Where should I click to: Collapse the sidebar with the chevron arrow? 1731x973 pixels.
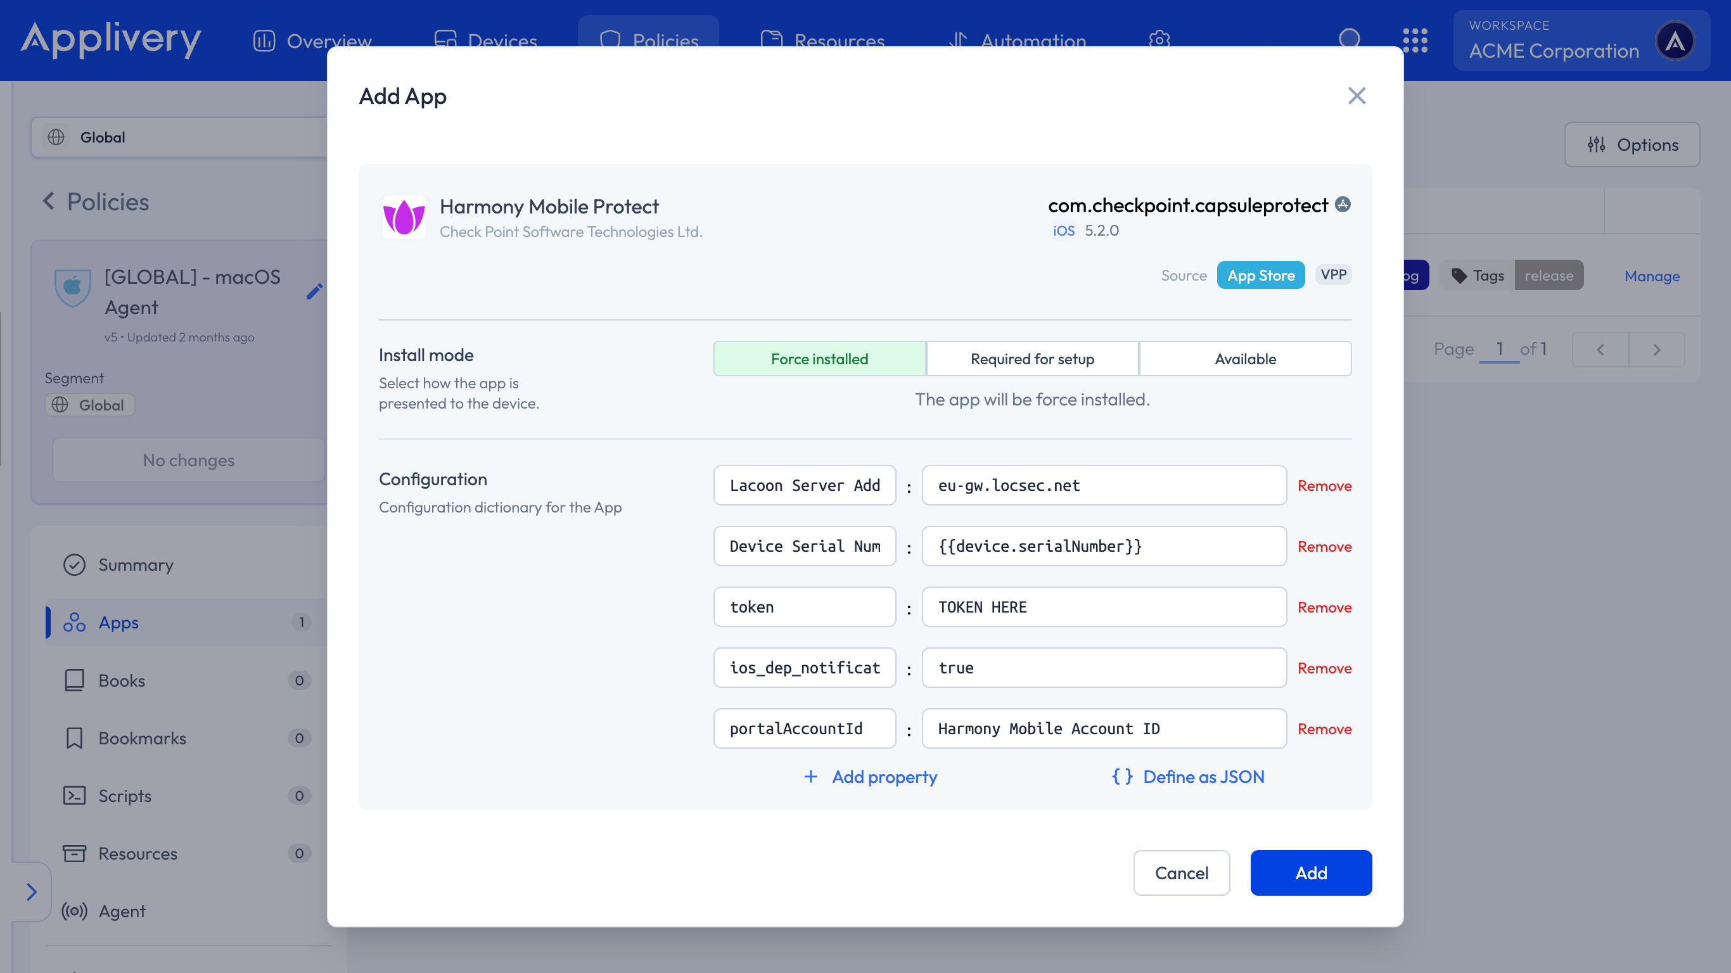point(32,892)
